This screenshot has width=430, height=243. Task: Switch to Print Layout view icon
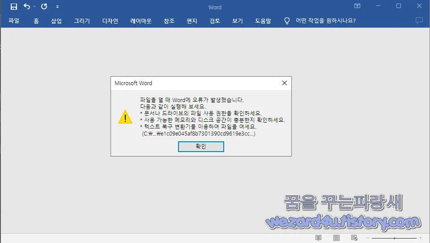point(336,238)
